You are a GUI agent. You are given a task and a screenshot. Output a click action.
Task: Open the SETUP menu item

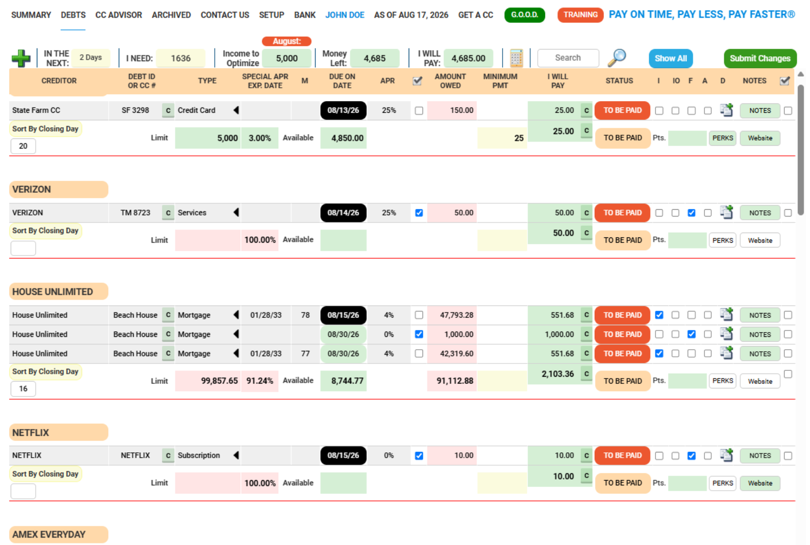(x=272, y=15)
